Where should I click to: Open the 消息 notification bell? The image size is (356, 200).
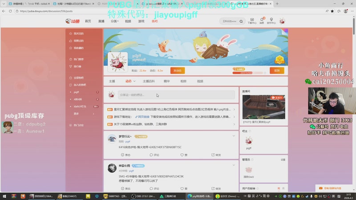pos(262,21)
